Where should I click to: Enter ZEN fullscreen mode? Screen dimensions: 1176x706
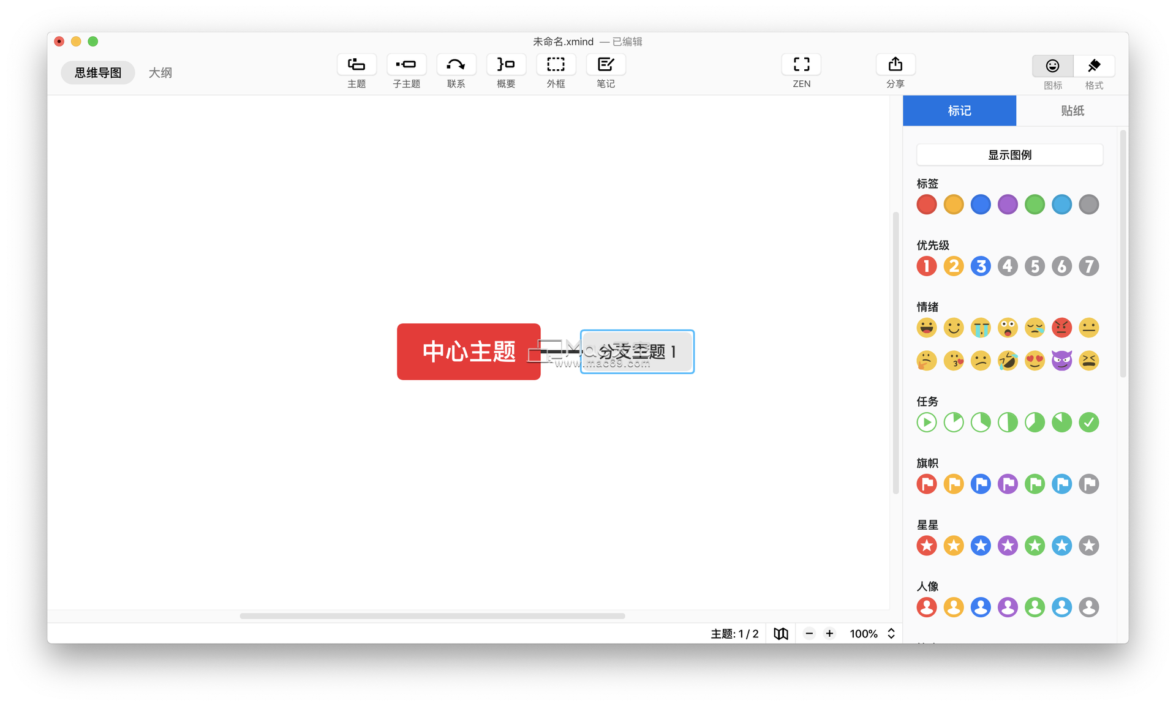(801, 65)
